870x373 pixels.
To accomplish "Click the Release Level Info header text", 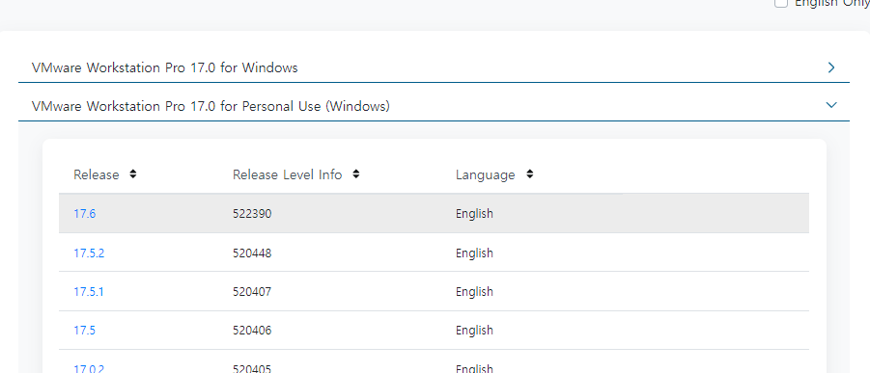I will pyautogui.click(x=288, y=174).
